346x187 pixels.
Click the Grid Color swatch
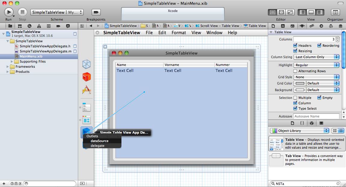click(300, 83)
